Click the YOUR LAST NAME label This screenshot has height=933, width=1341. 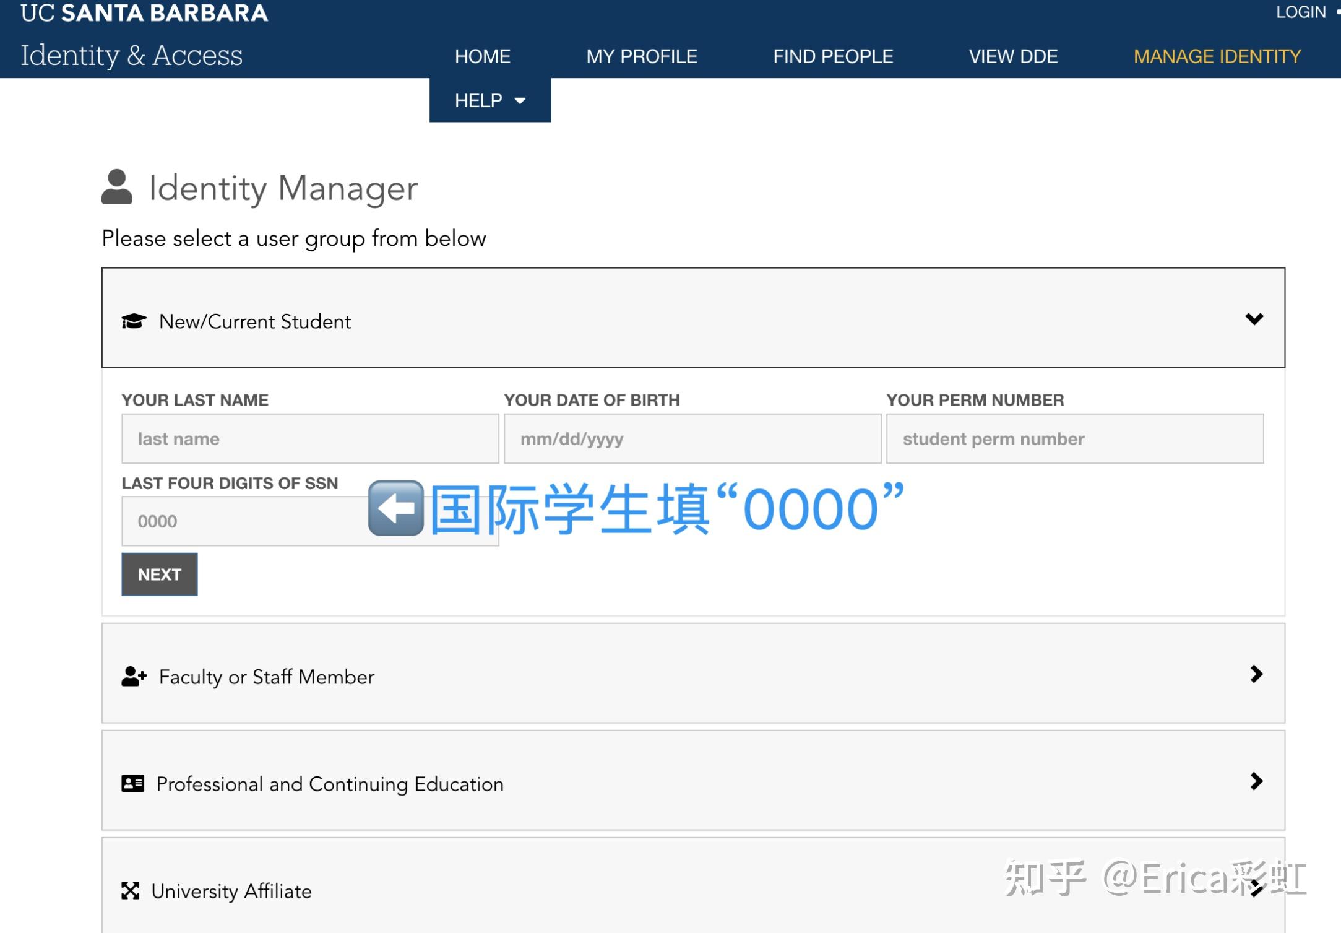point(195,400)
